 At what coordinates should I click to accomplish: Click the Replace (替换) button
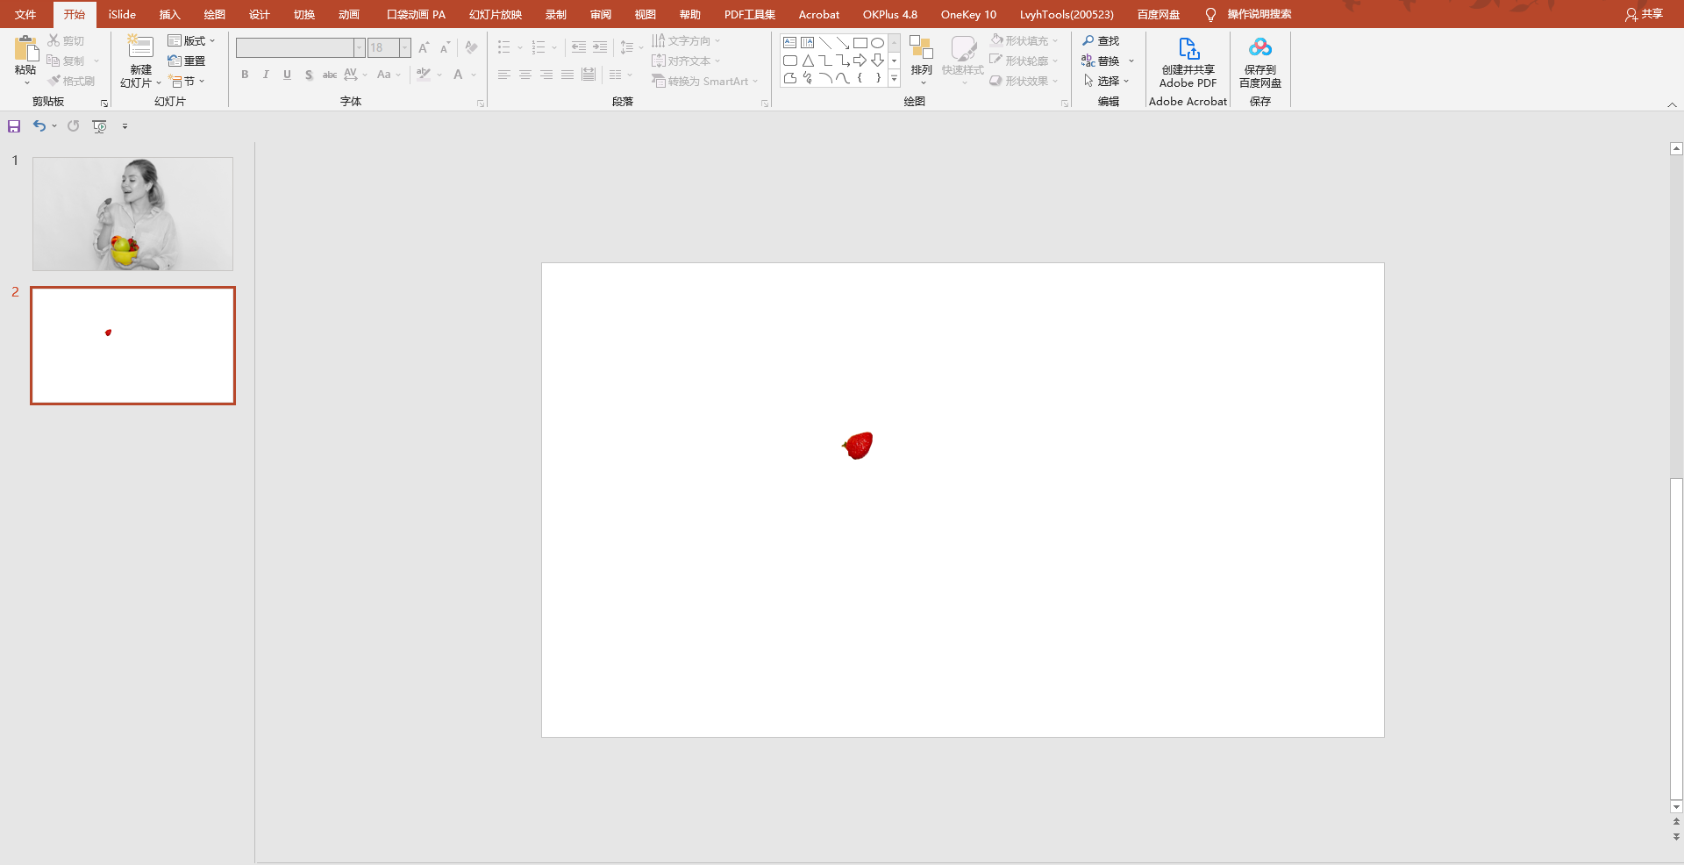point(1101,61)
